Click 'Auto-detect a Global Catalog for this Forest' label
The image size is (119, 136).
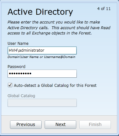point(55,86)
